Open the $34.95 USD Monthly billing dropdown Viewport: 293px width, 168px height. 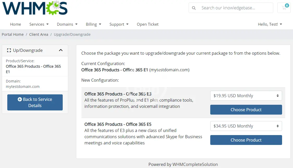click(x=246, y=126)
